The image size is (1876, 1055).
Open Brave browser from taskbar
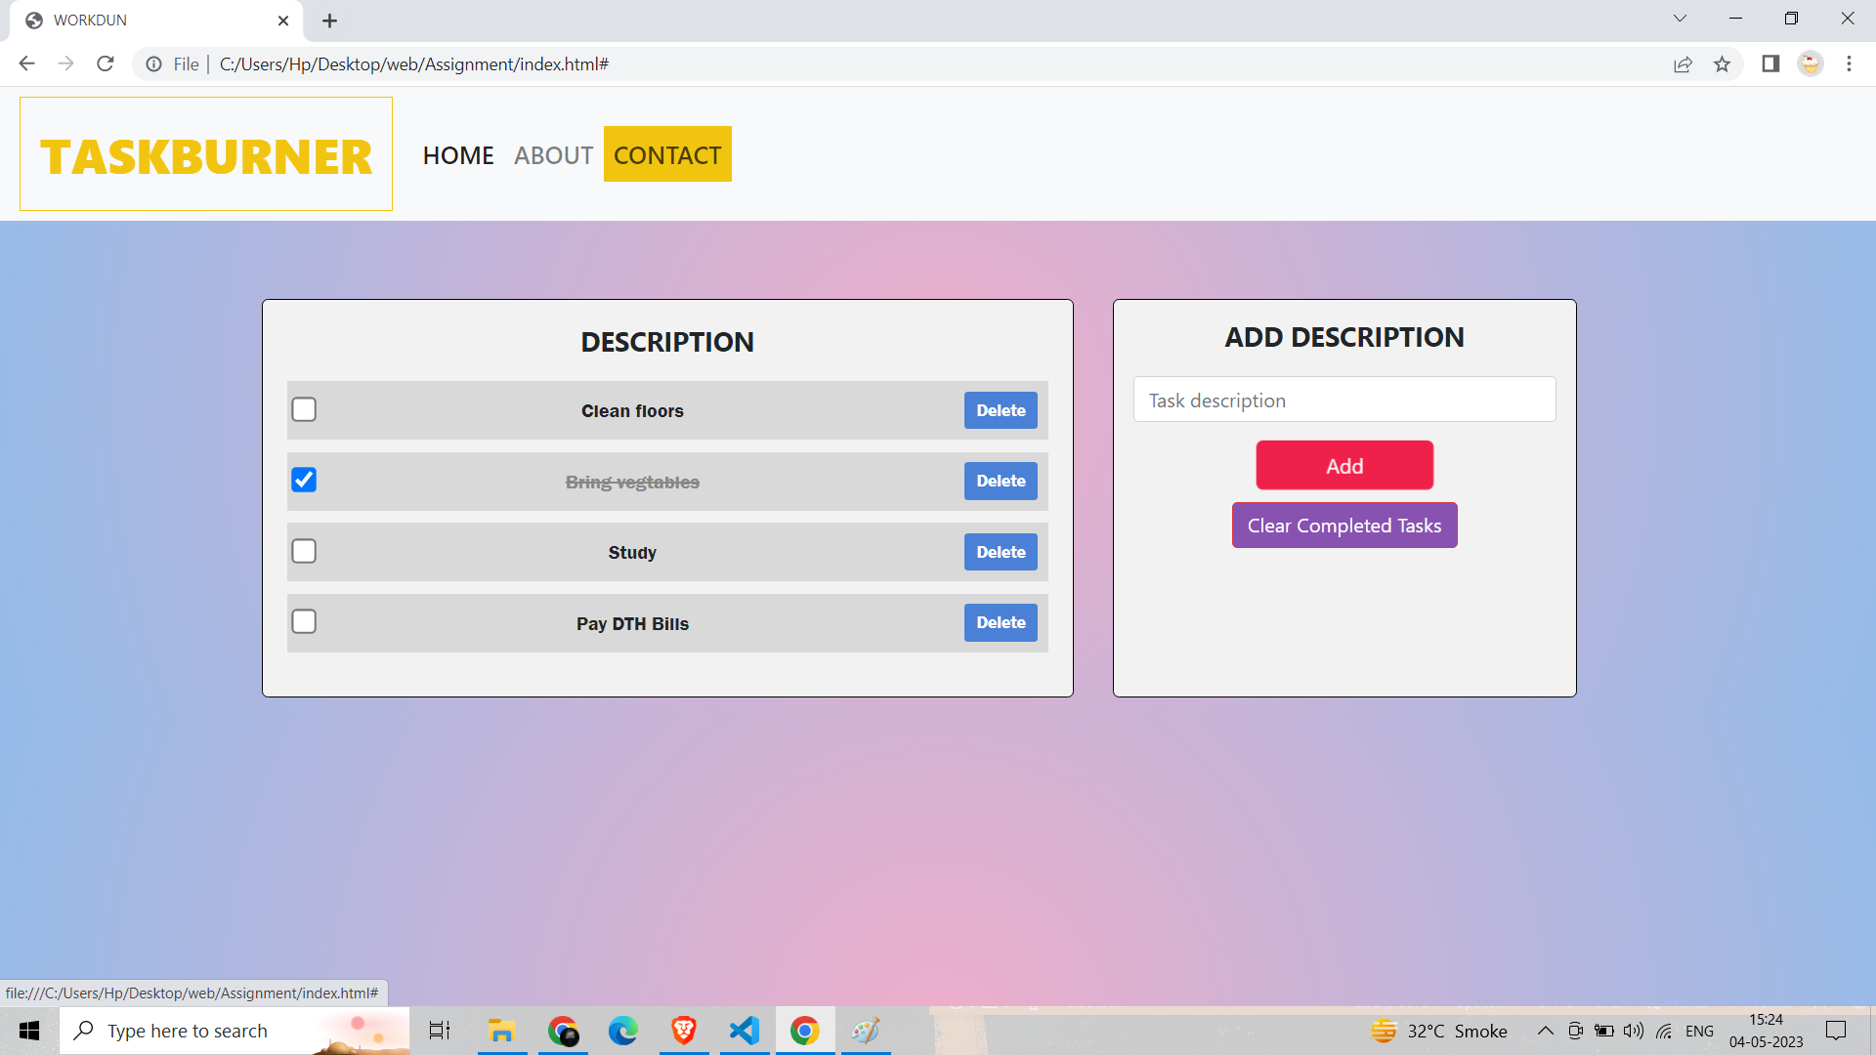[x=683, y=1031]
